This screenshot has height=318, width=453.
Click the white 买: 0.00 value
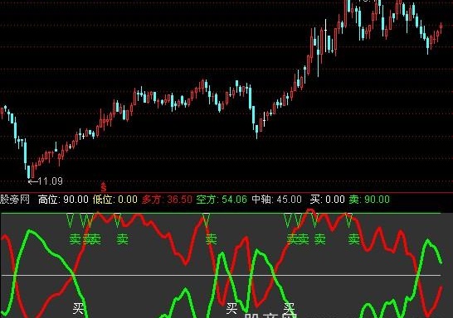[x=328, y=200]
